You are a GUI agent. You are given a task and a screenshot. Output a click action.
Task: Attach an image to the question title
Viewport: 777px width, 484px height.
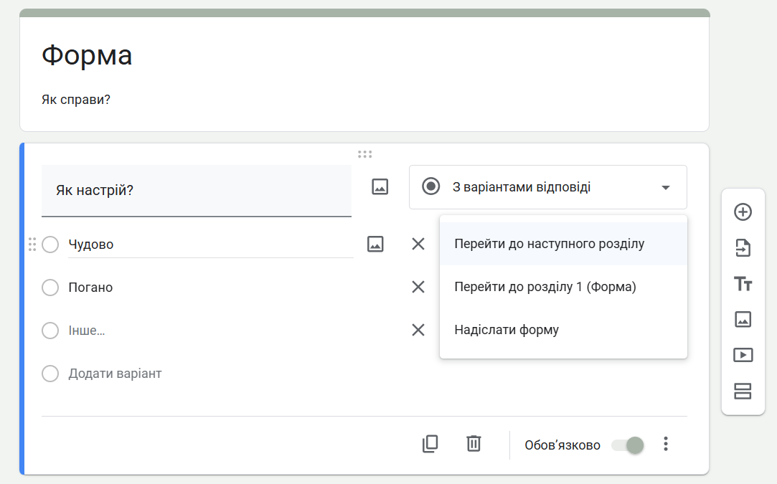point(380,186)
